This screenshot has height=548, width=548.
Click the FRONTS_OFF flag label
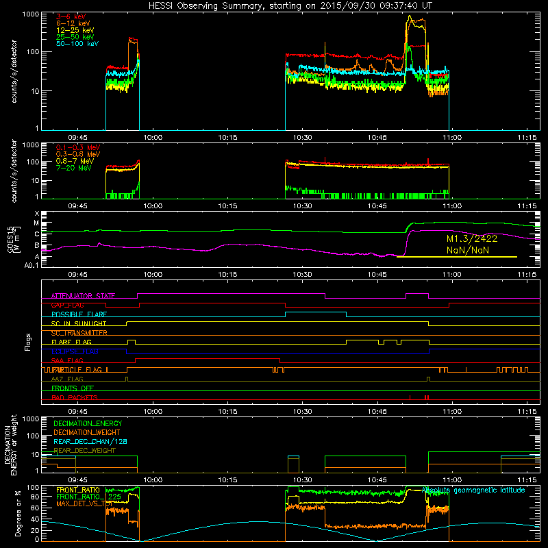[73, 388]
